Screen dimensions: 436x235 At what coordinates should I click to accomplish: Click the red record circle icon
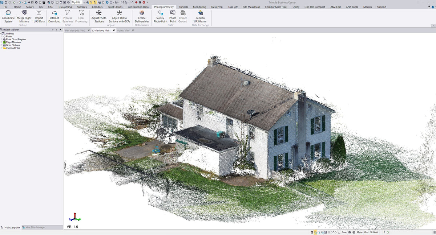coord(136,2)
